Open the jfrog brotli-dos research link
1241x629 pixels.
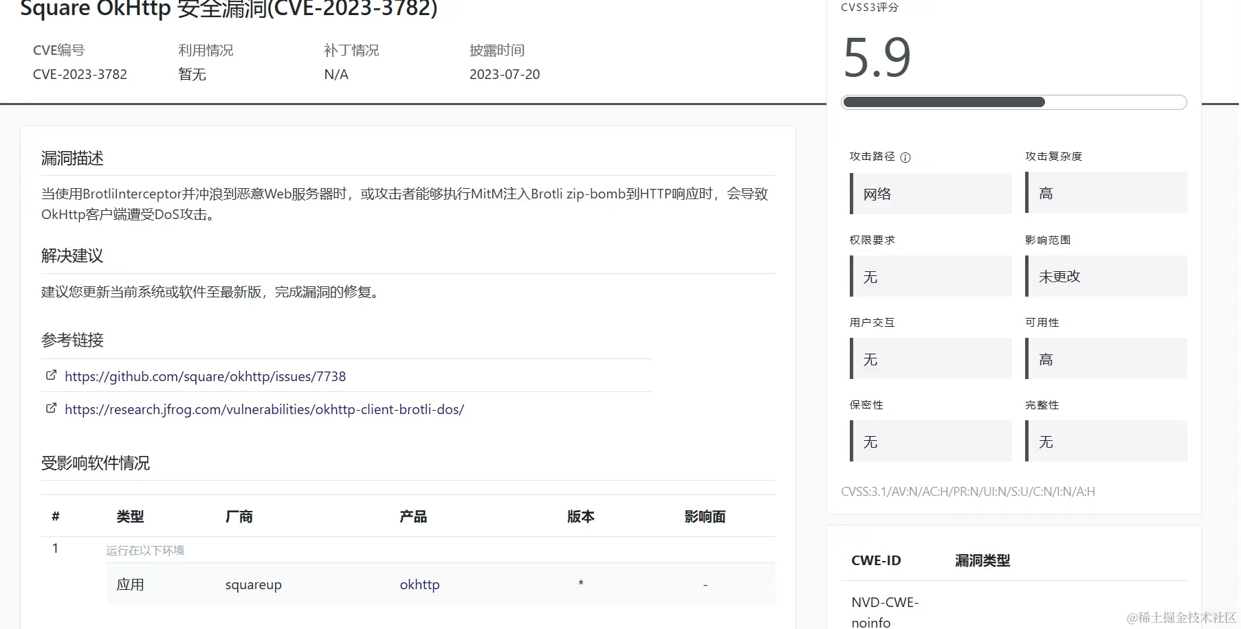coord(264,409)
